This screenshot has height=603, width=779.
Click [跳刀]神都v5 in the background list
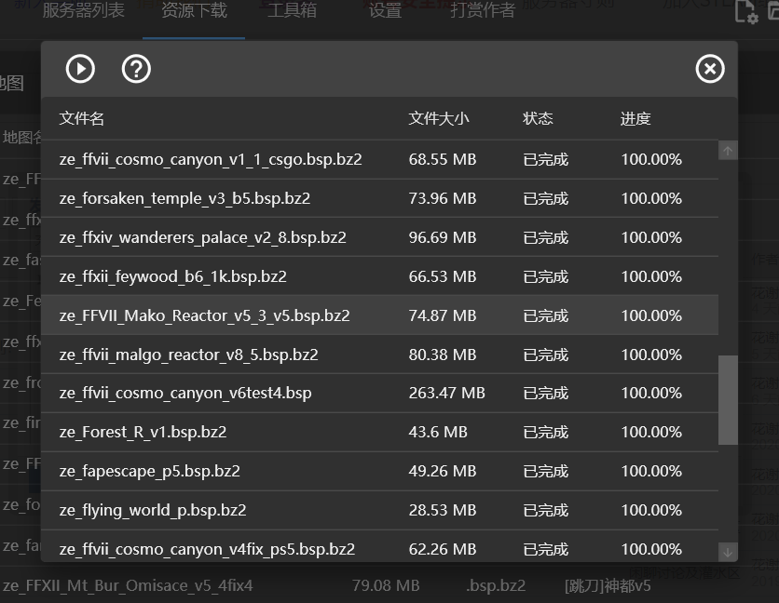[x=608, y=586]
